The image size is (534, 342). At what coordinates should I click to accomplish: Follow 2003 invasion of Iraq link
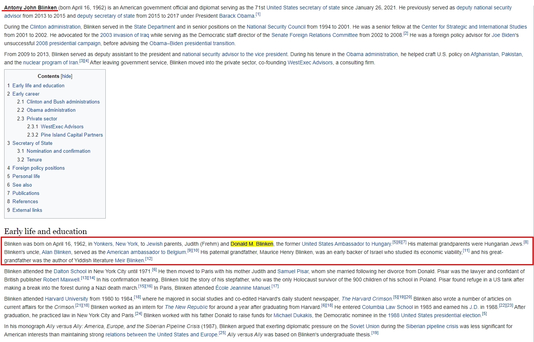click(125, 35)
